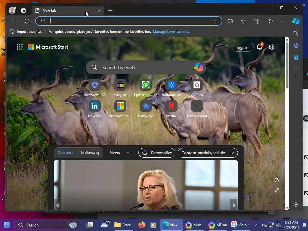
Task: Click the expand background arrows icon
Action: (x=277, y=190)
